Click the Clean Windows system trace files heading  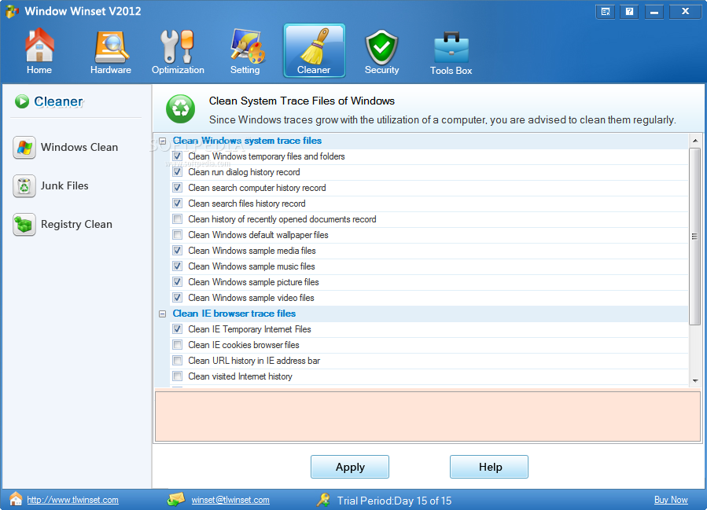(x=247, y=141)
